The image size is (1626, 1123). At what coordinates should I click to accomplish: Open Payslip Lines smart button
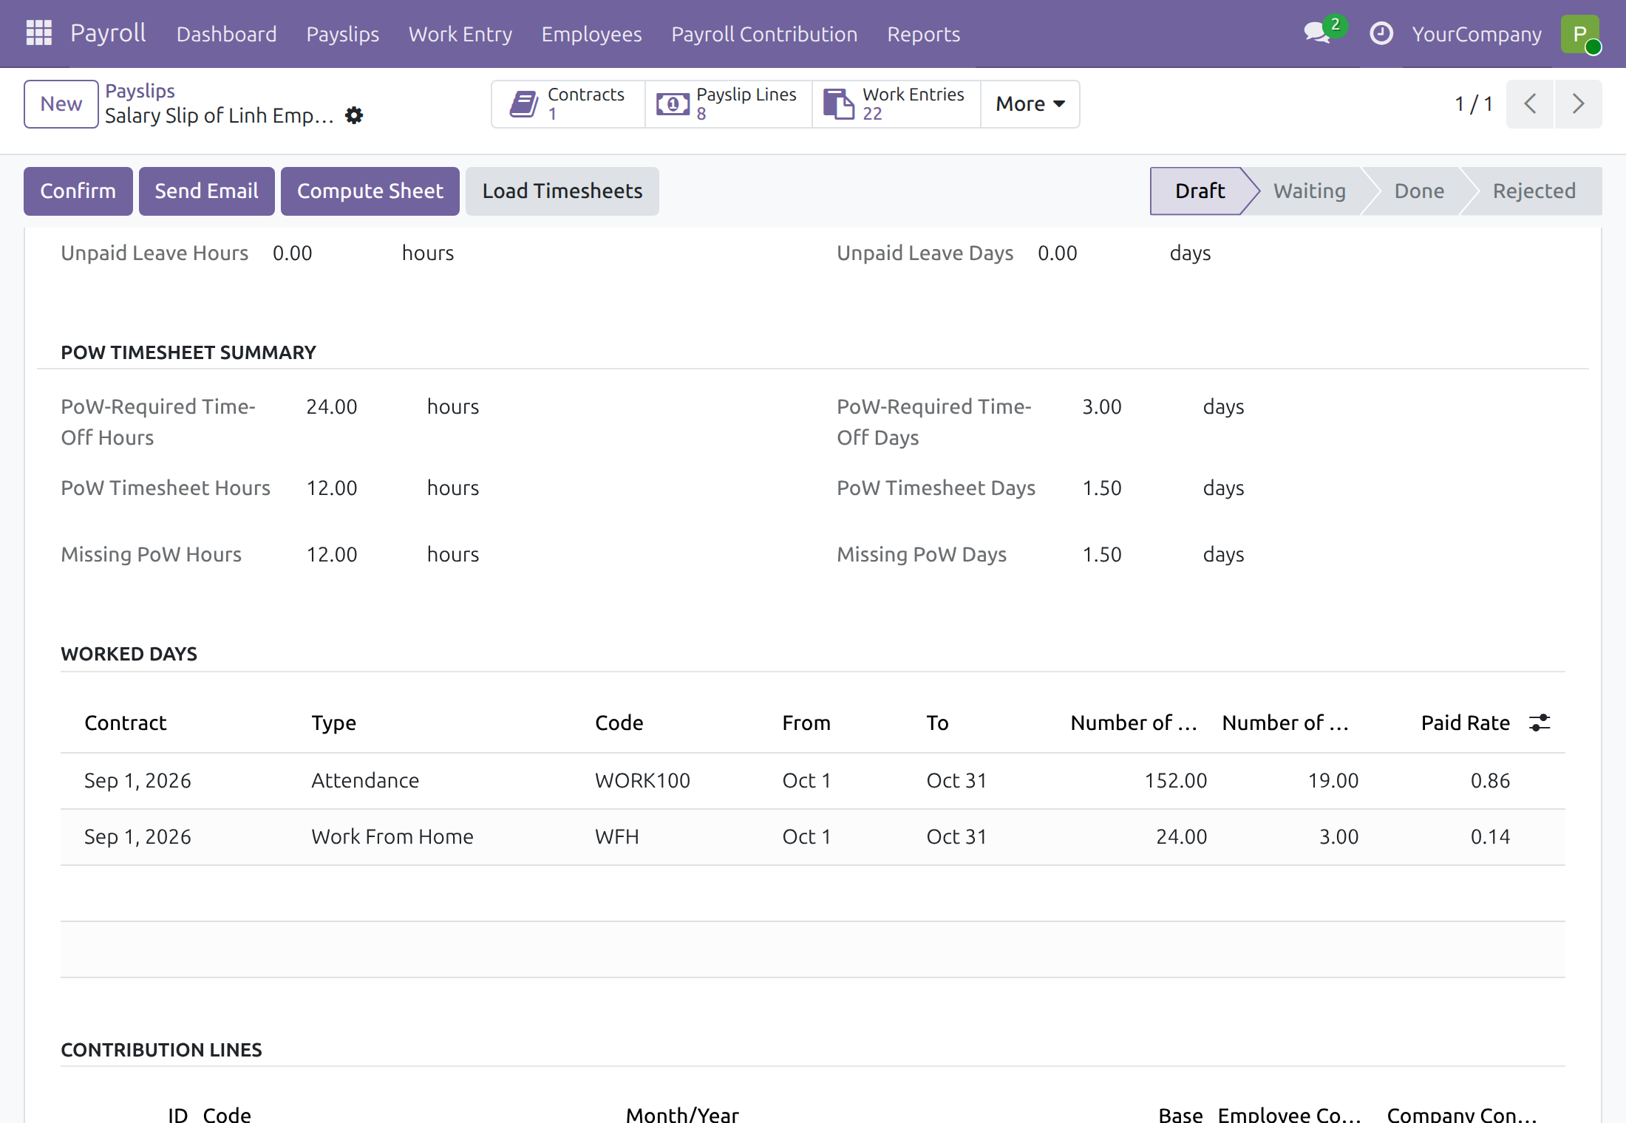click(x=729, y=104)
